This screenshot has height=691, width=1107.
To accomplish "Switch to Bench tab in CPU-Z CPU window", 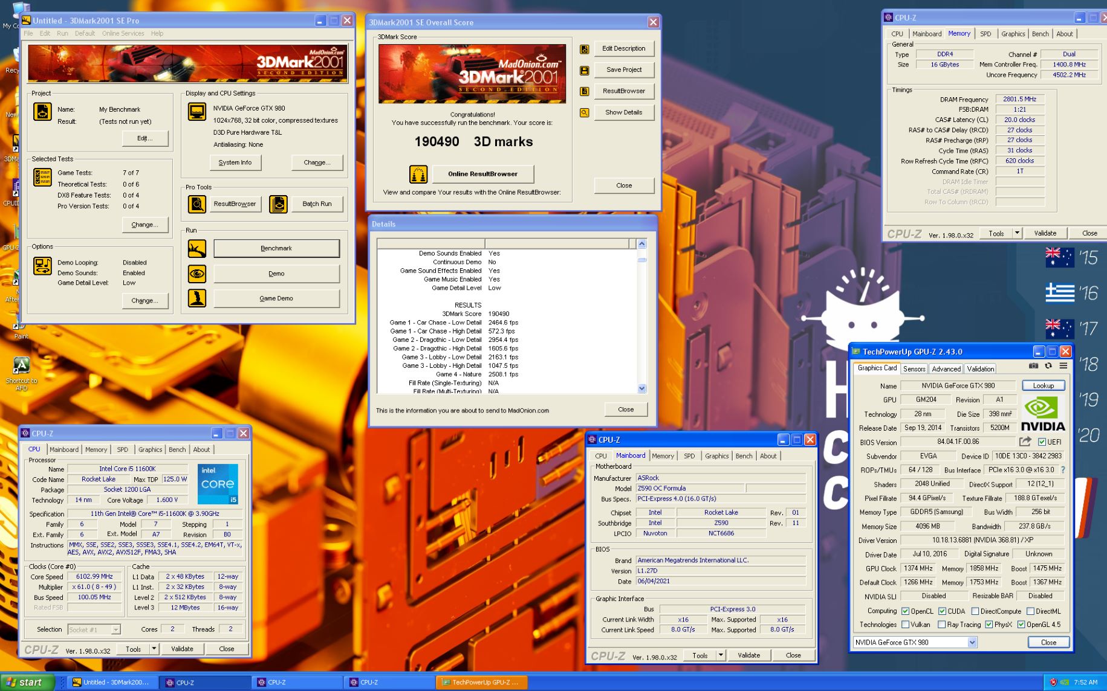I will [177, 449].
